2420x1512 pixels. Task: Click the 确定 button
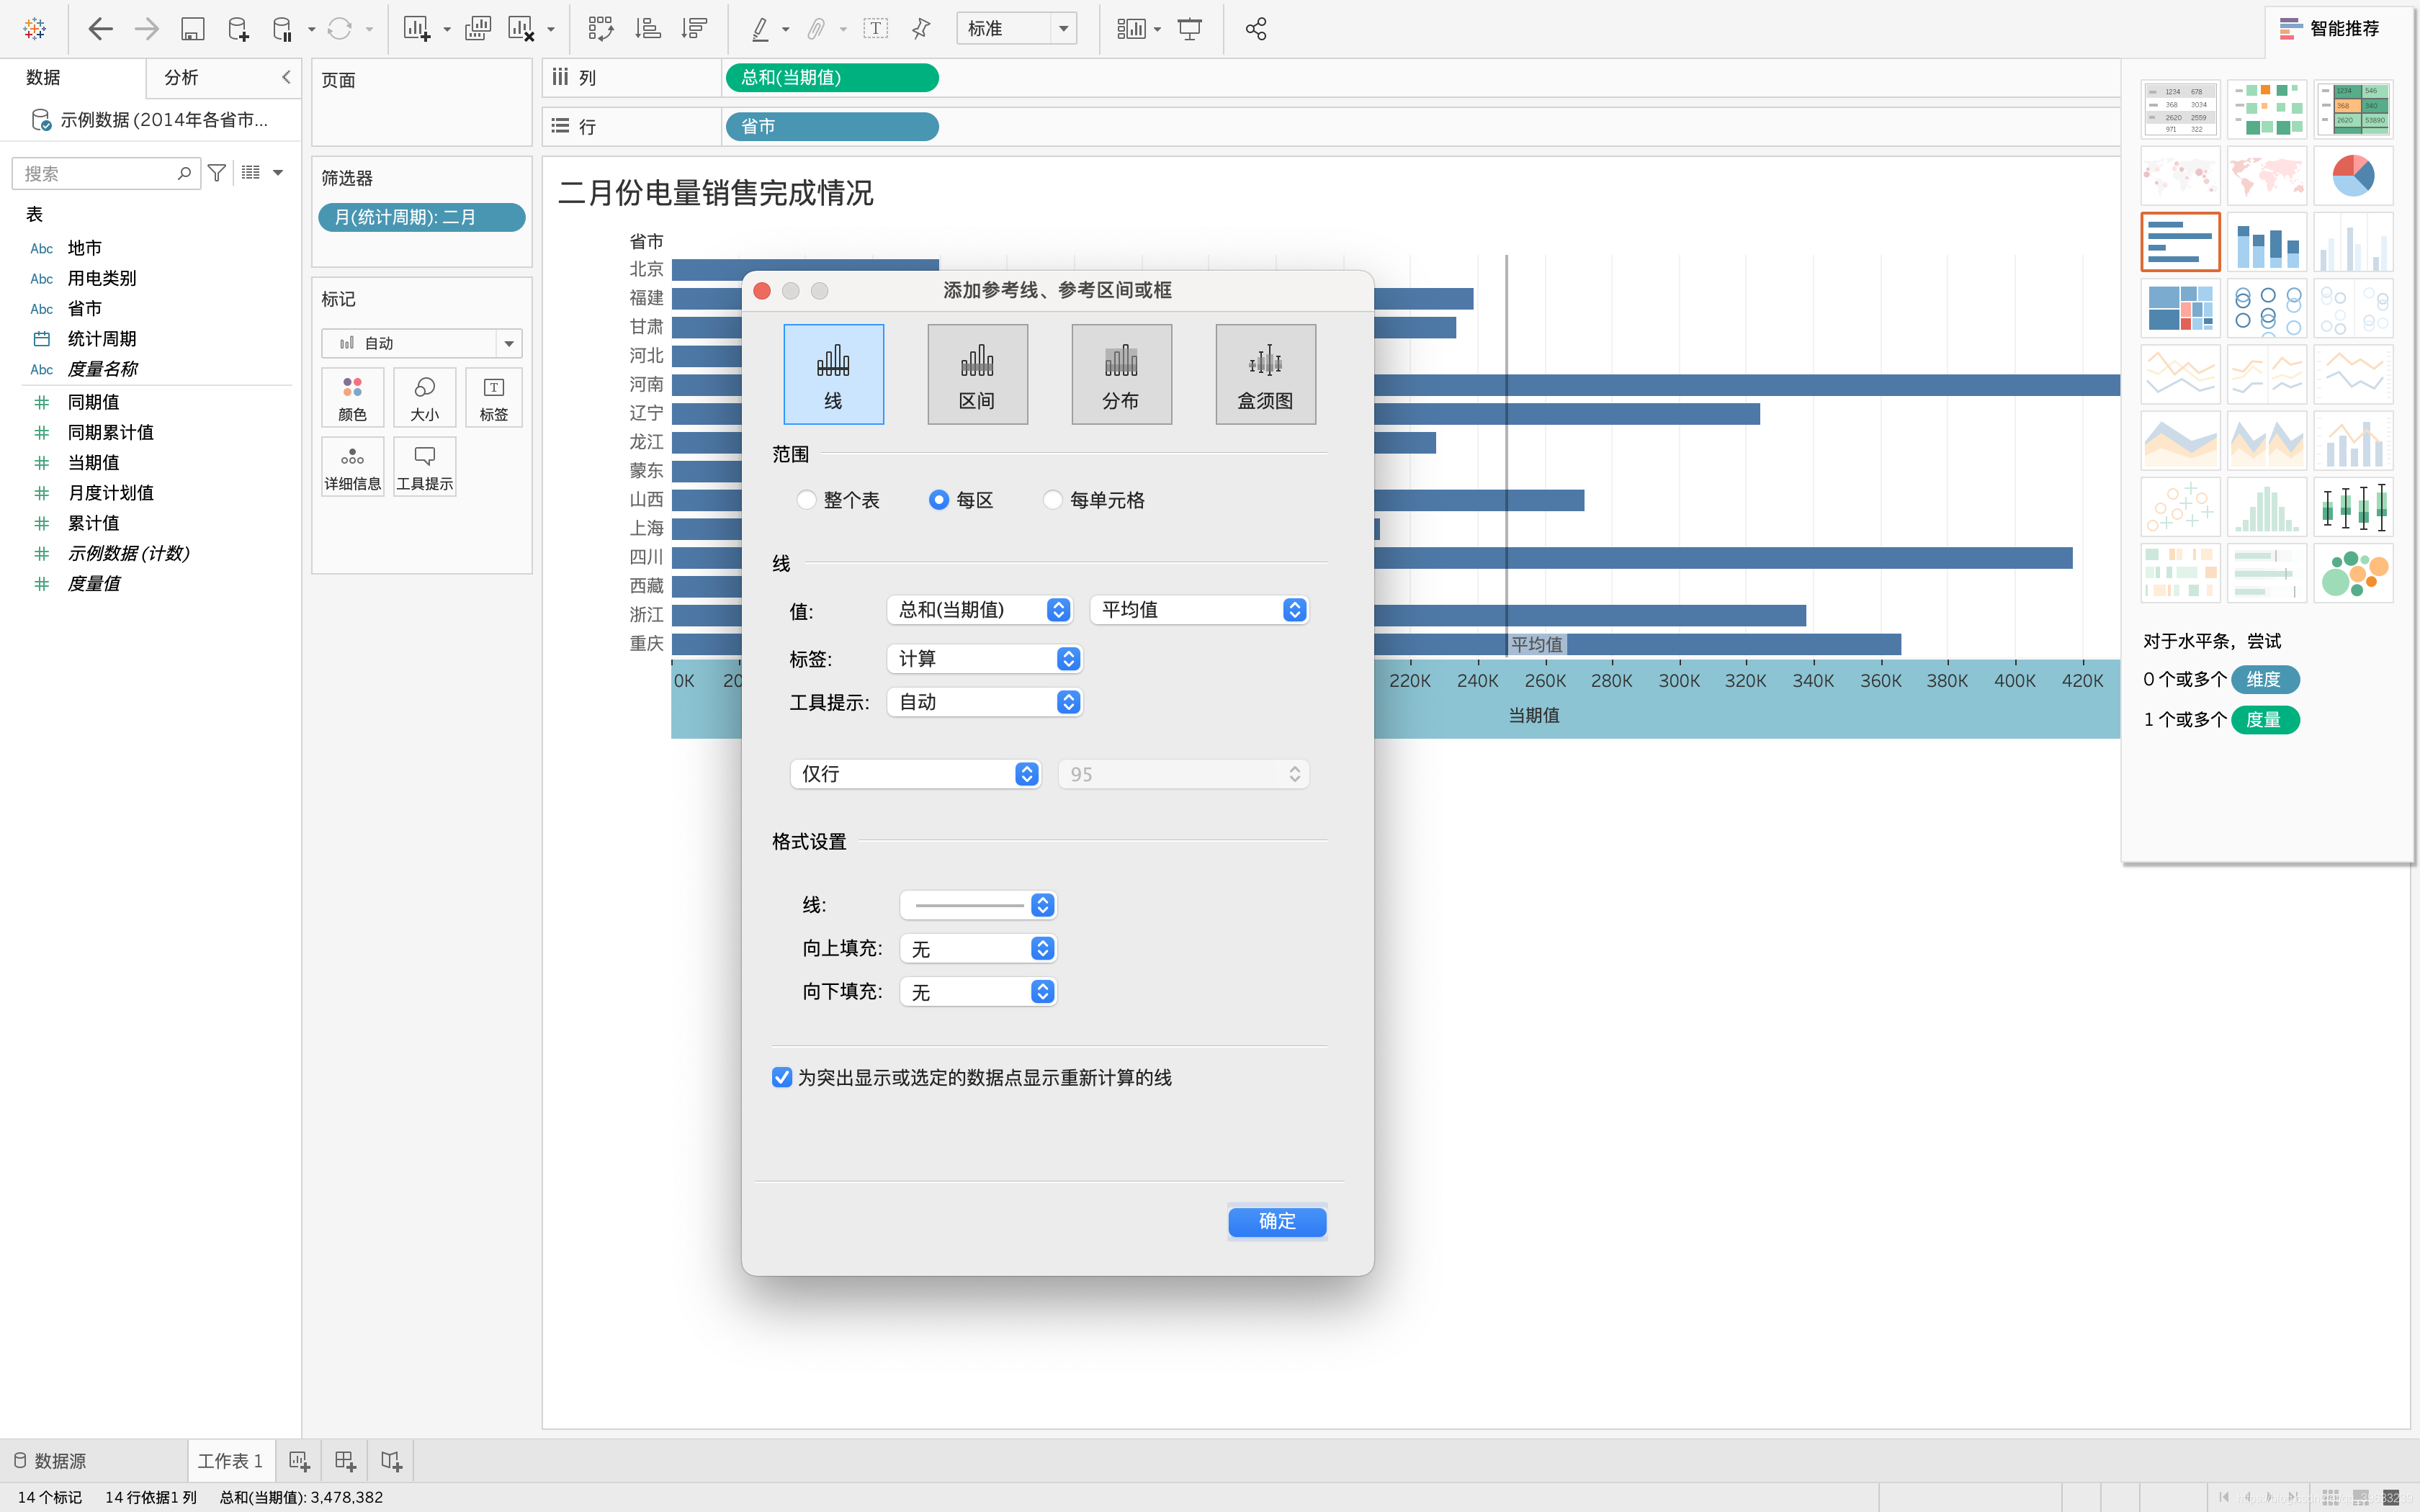point(1276,1221)
